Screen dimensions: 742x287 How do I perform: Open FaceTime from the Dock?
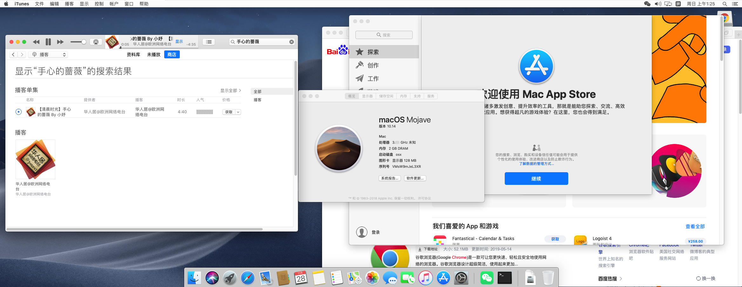pos(408,278)
